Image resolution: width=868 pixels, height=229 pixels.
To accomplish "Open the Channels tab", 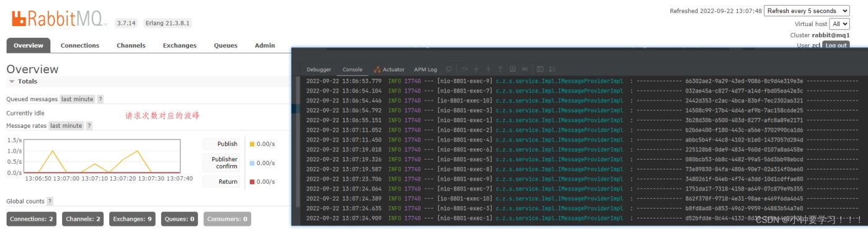I will (131, 45).
